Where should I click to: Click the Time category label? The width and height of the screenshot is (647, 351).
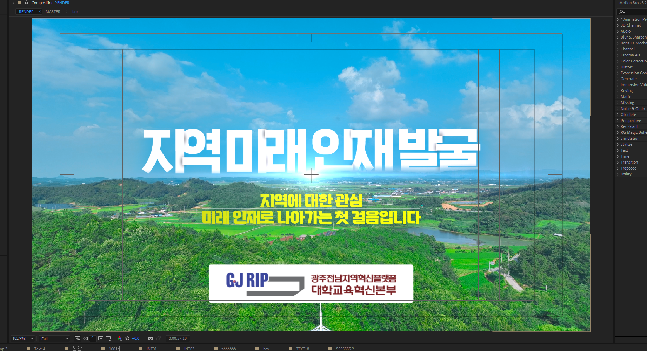pyautogui.click(x=625, y=156)
